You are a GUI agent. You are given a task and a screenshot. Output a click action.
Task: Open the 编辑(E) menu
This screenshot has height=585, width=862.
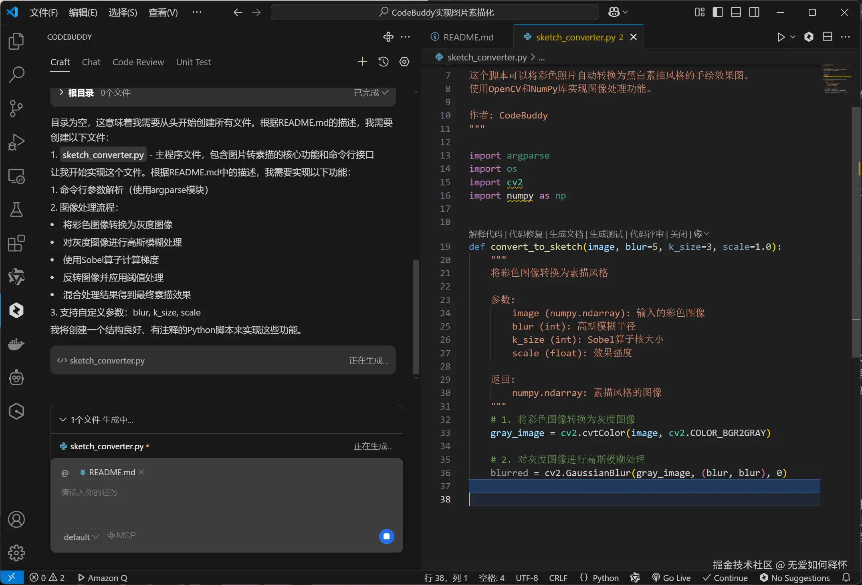click(83, 12)
